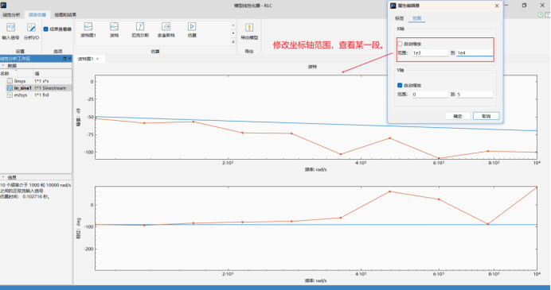
Task: Click the in_sine1 variable icon
Action: (x=10, y=88)
